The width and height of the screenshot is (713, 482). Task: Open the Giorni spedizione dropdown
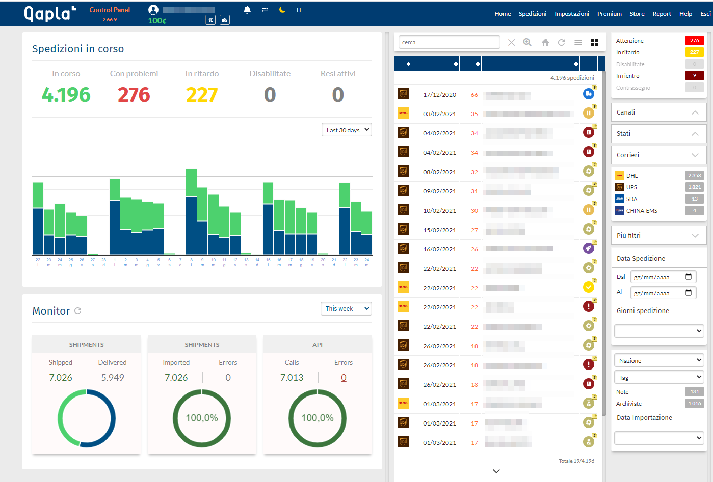point(659,331)
